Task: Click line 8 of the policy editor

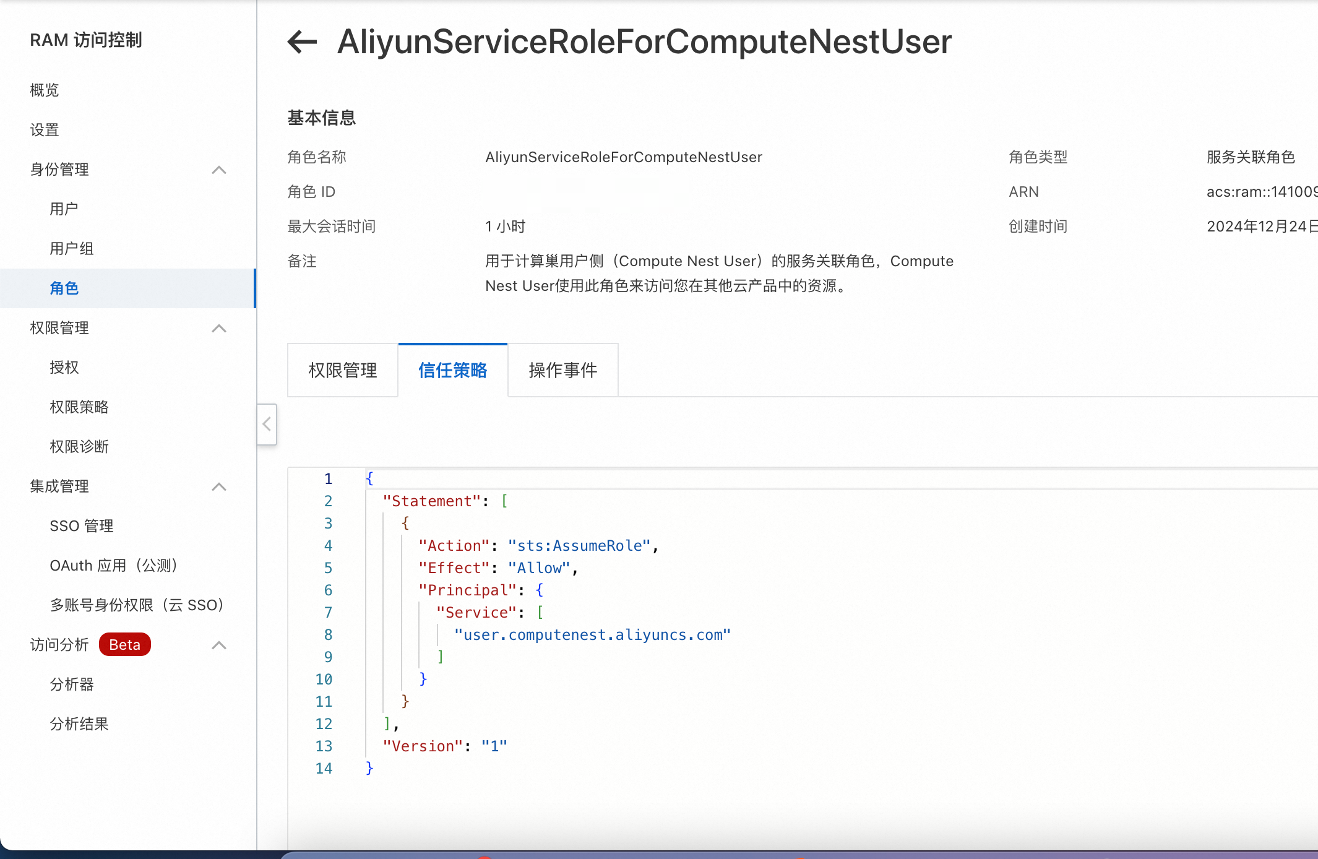Action: point(592,635)
